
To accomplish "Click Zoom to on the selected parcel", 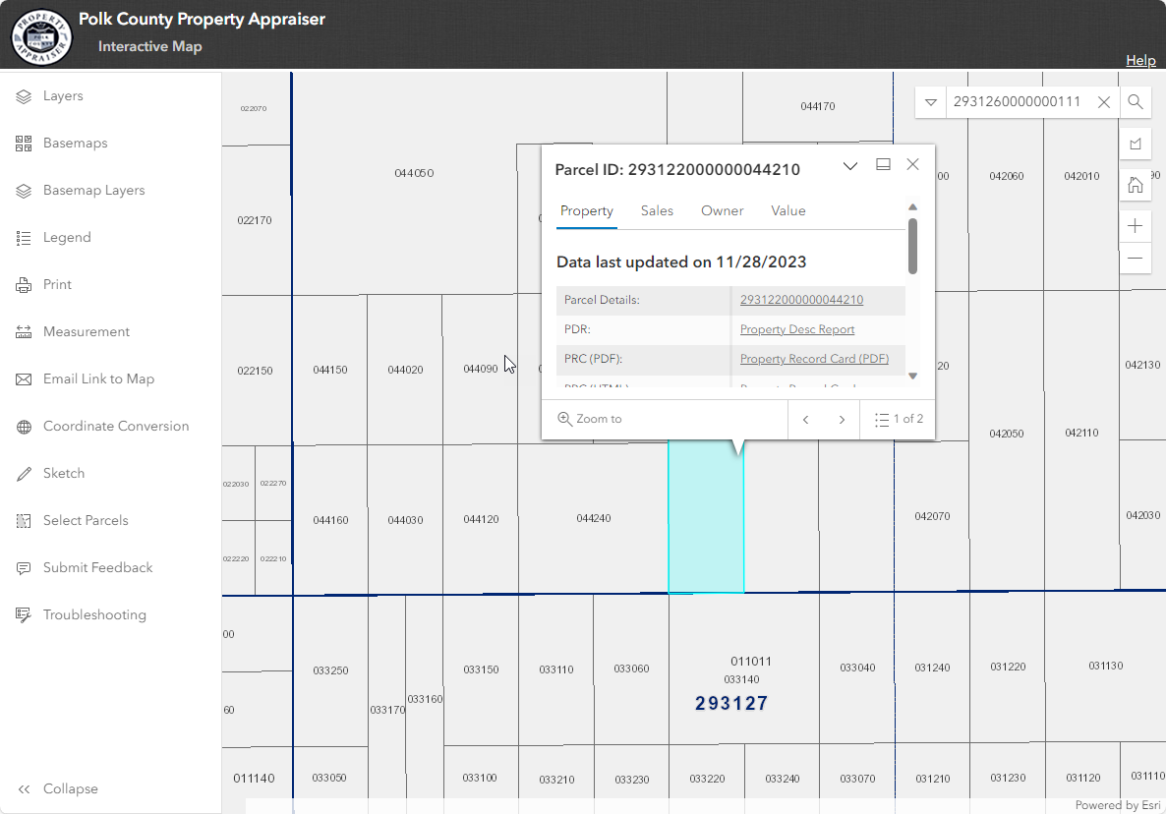I will pos(590,418).
